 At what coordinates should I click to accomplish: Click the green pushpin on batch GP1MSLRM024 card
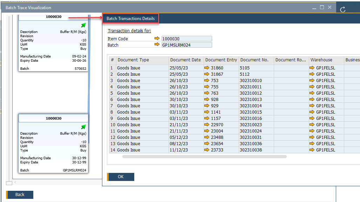83,127
